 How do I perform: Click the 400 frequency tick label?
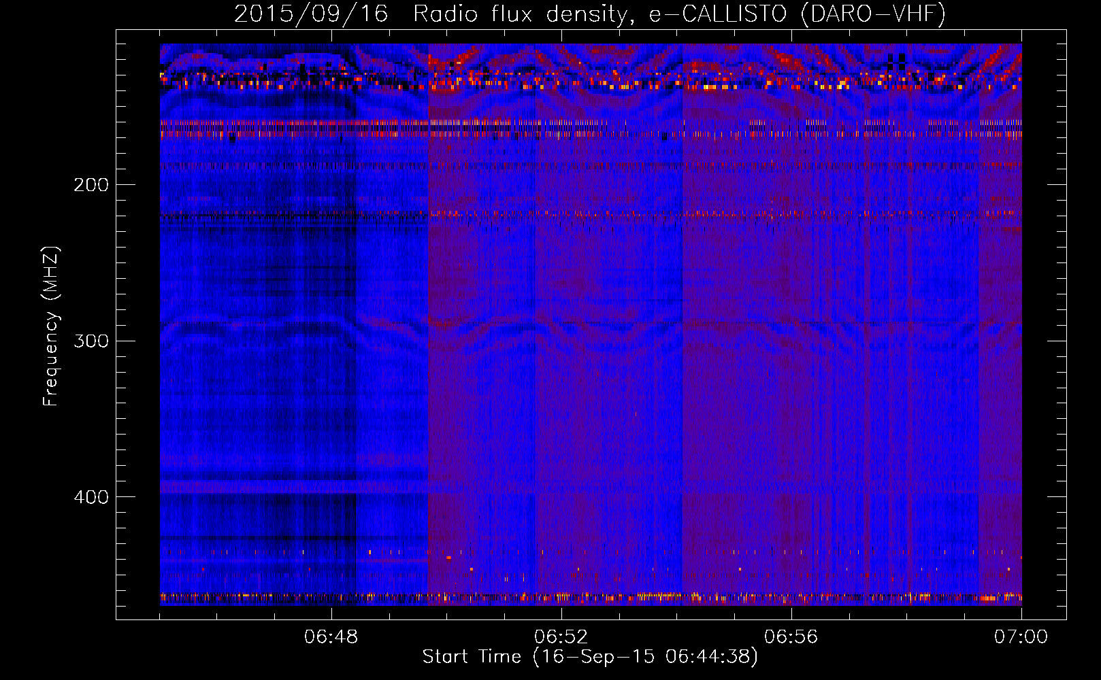pyautogui.click(x=91, y=497)
